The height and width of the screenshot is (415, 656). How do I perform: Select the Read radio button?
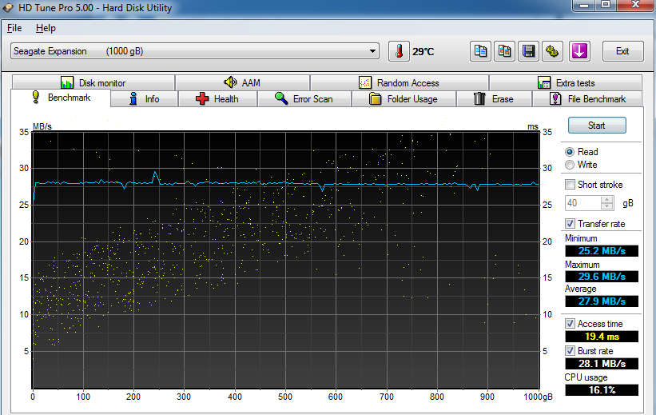click(570, 152)
